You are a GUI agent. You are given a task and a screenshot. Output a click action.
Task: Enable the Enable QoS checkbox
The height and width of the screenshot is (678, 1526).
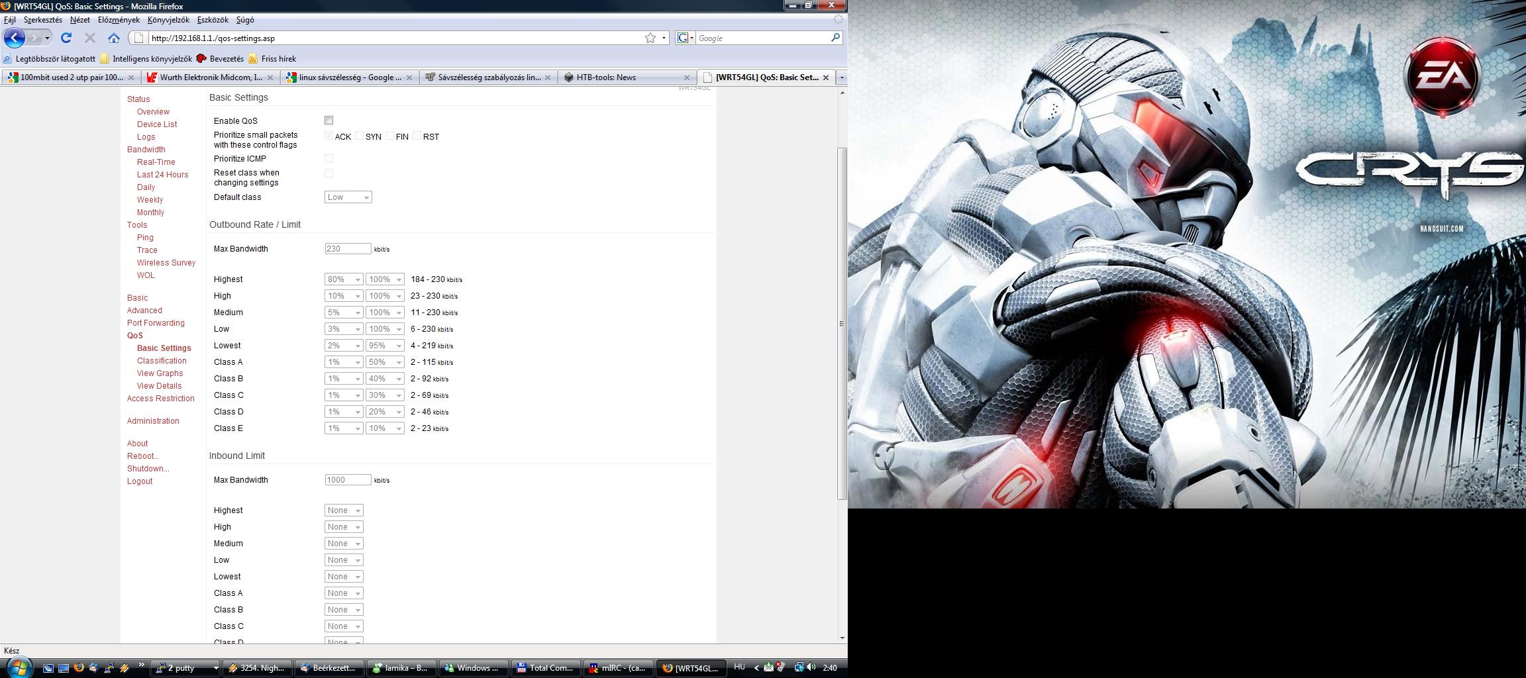329,121
